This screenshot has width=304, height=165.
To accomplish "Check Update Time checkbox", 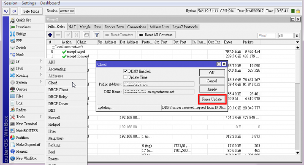I will (x=125, y=77).
